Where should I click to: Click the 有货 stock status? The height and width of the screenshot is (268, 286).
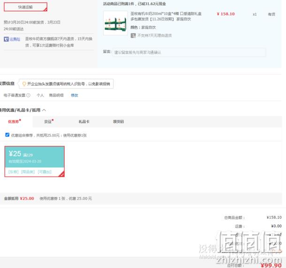click(x=271, y=14)
